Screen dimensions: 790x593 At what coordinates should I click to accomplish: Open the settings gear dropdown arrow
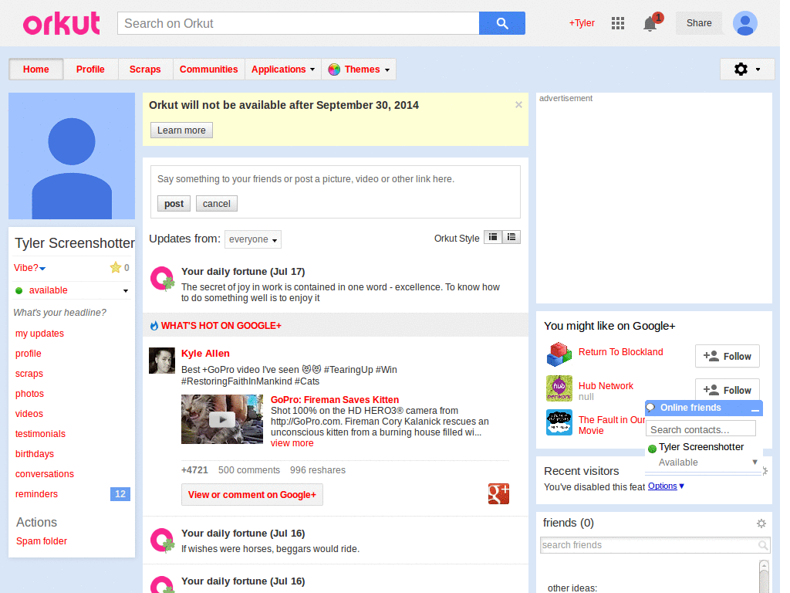click(x=758, y=69)
